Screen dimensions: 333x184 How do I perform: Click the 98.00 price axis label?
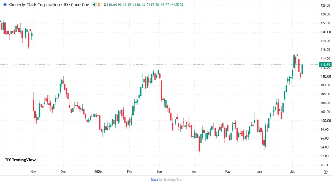pyautogui.click(x=325, y=130)
